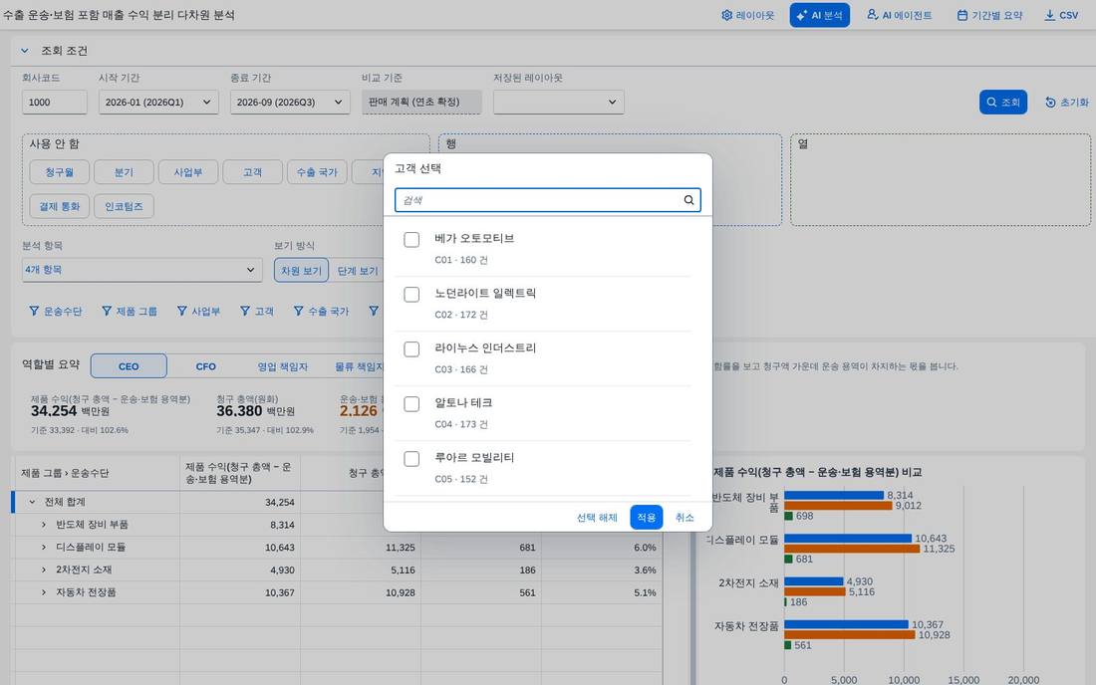Open the 기간별 요약 period summary

989,15
